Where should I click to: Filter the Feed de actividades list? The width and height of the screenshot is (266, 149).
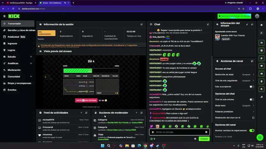(81, 113)
